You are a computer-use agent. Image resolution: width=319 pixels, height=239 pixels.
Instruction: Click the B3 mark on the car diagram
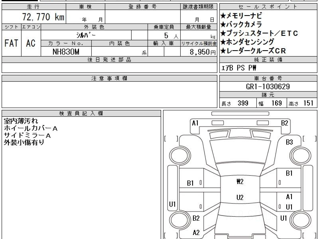click(289, 142)
